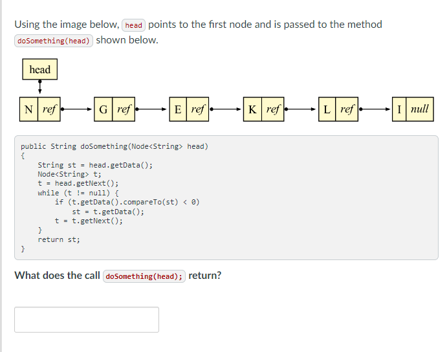Click the K node data cell
This screenshot has width=447, height=352.
(x=252, y=109)
